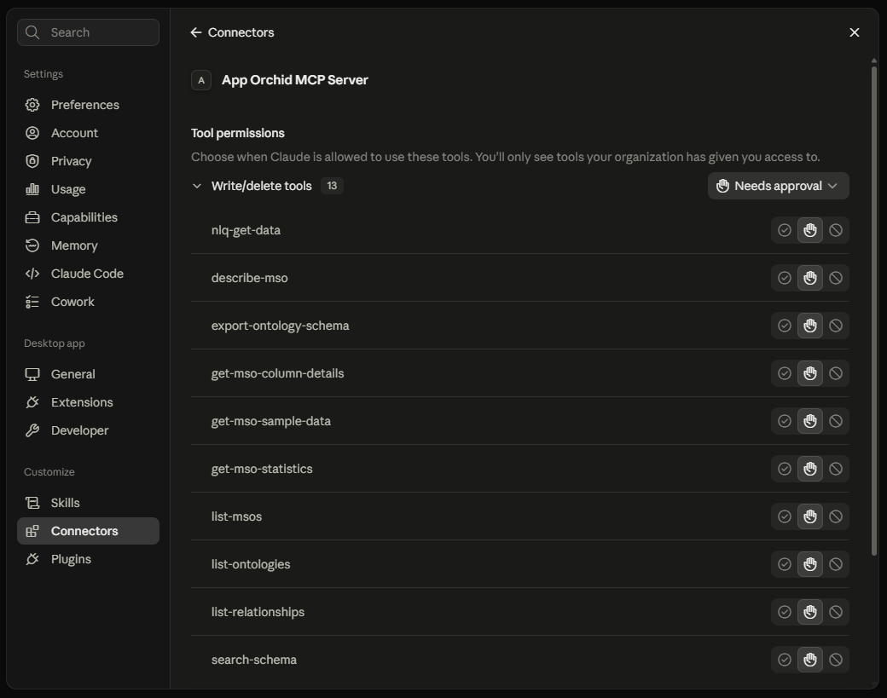The image size is (887, 698).
Task: Open Preferences settings
Action: pyautogui.click(x=88, y=105)
